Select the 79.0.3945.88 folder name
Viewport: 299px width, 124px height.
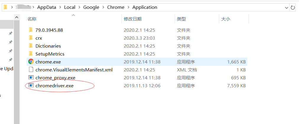click(49, 30)
